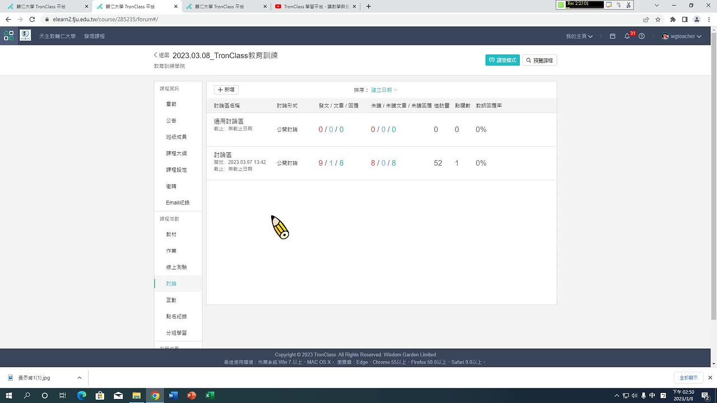Click the Fu Jen University logo icon

click(x=25, y=36)
